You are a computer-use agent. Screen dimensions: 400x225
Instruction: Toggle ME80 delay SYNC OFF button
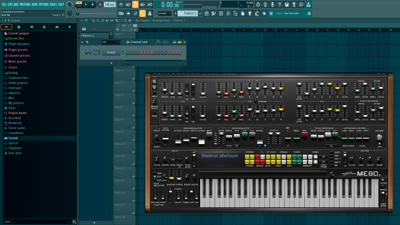click(173, 160)
